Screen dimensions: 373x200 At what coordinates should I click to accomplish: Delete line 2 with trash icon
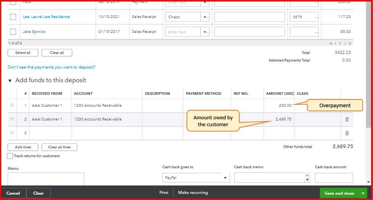347,119
